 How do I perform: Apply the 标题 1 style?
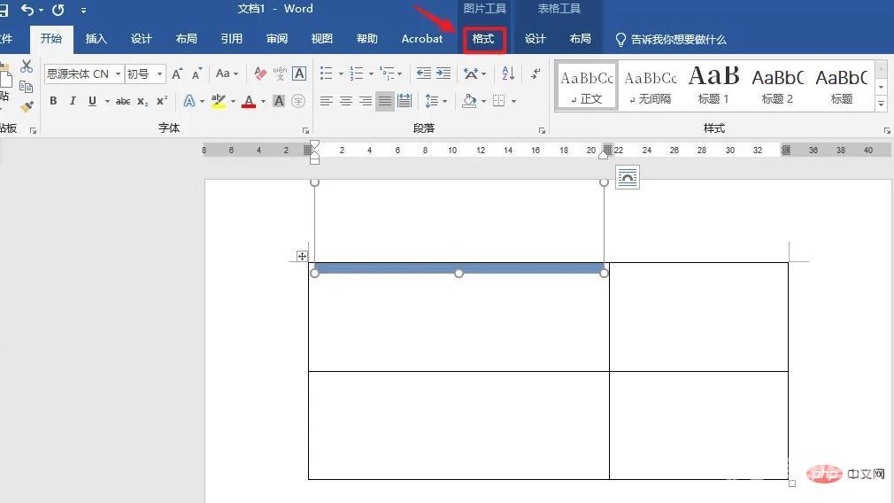[713, 86]
